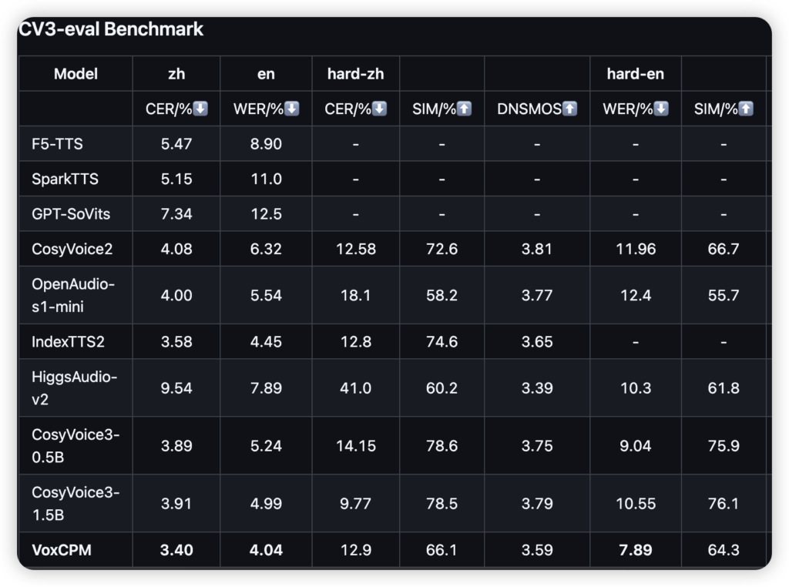This screenshot has width=789, height=587.
Task: Click the "3.89" value for CosyVoice3-0.5B
Action: point(176,446)
